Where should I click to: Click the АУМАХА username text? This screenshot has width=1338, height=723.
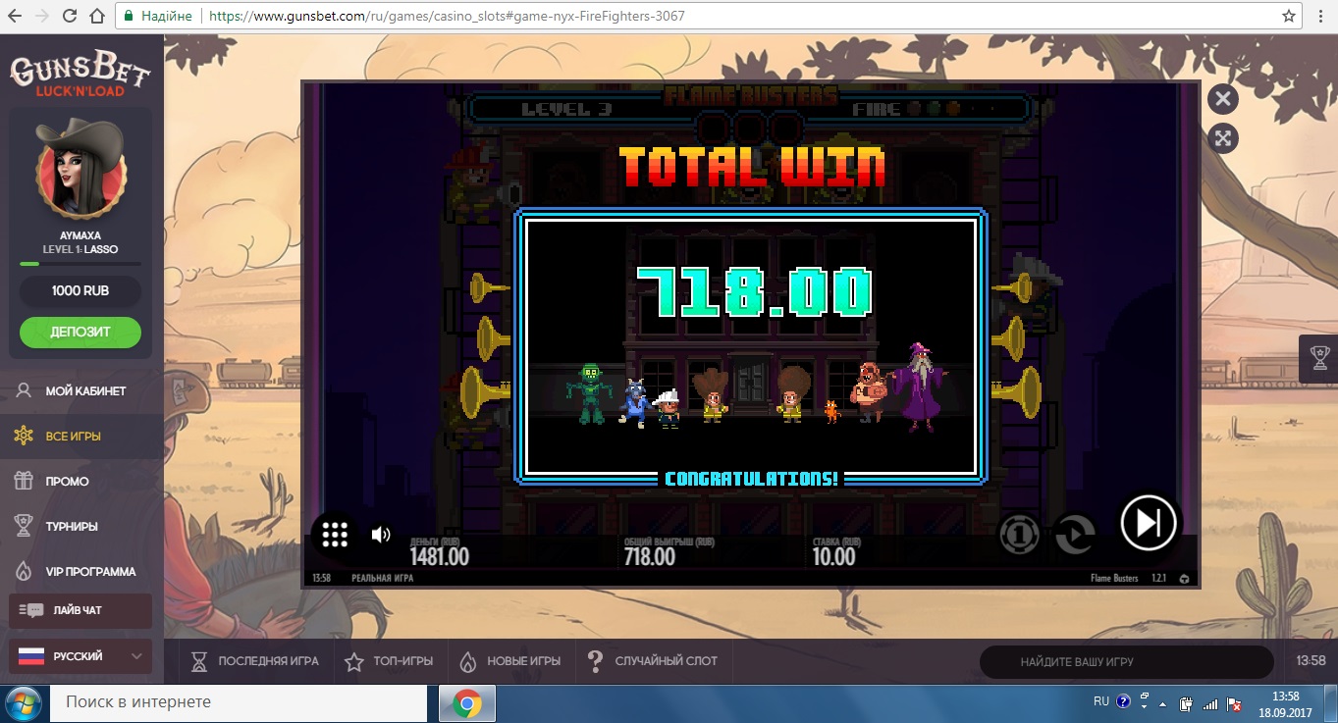(80, 236)
